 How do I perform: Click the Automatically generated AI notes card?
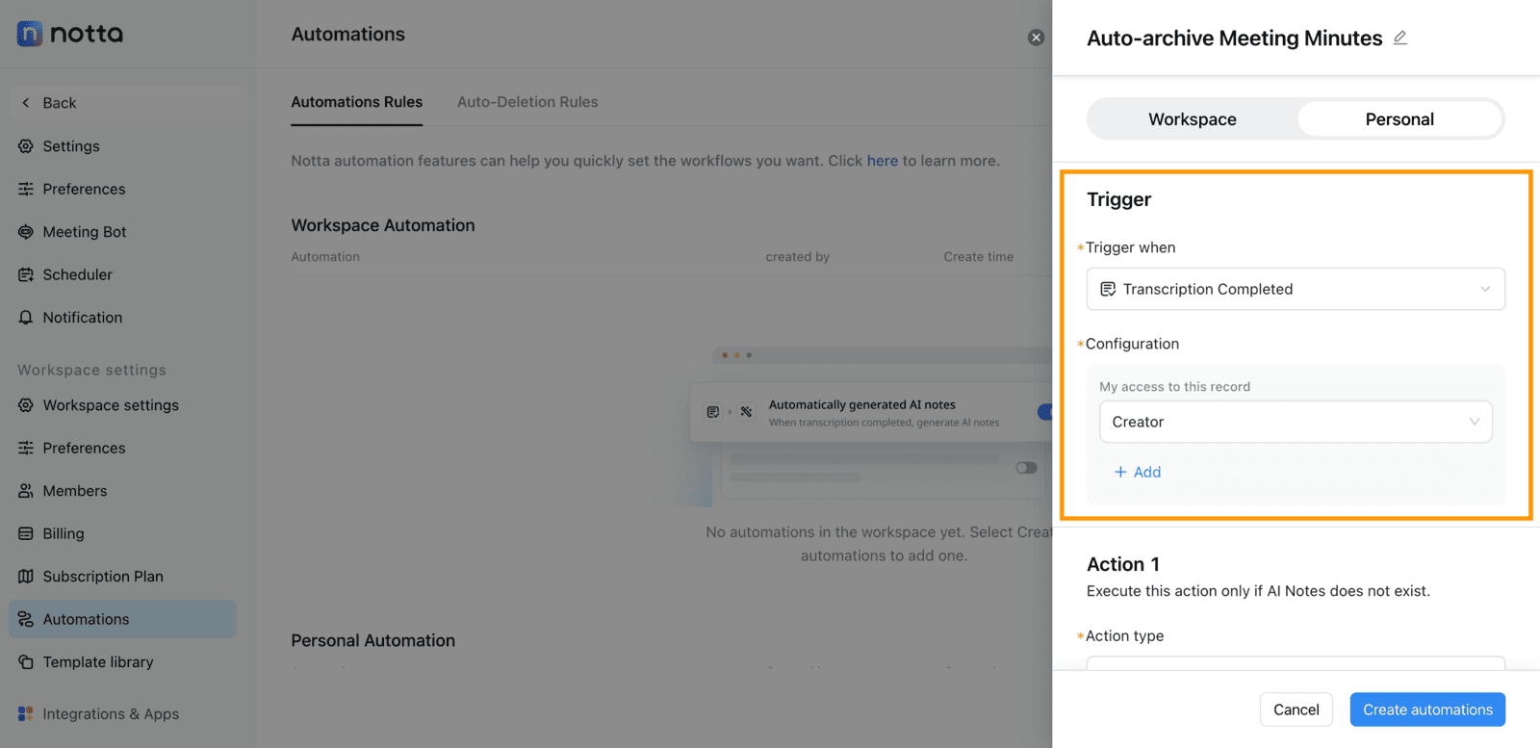tap(871, 413)
